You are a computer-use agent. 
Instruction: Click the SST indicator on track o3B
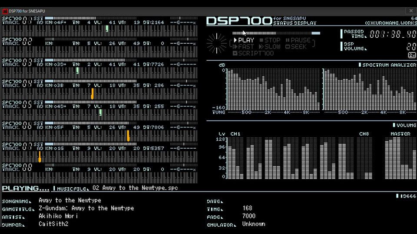[x=38, y=81]
